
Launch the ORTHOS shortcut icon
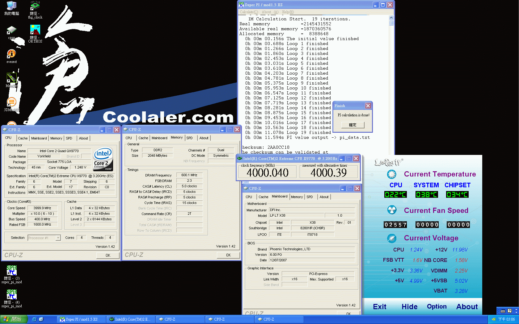coord(35,34)
